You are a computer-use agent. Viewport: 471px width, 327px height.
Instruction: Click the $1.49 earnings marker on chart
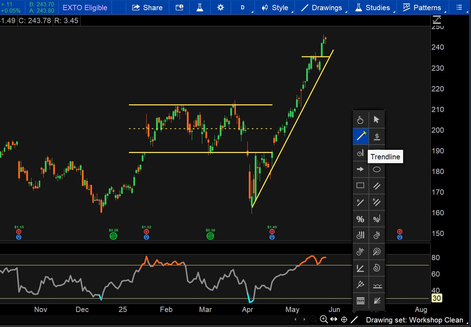(272, 231)
